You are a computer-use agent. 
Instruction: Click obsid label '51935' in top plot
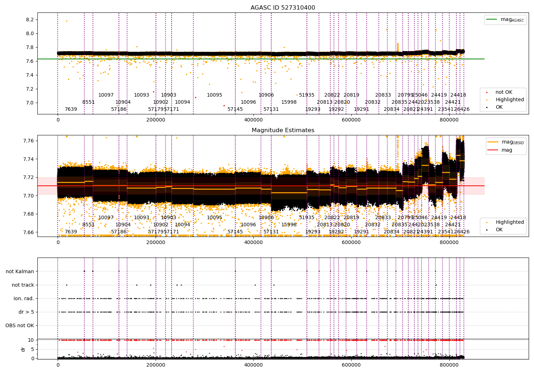tap(307, 95)
